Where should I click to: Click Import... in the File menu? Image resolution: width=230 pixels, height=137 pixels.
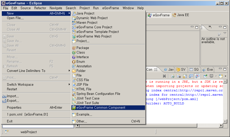pos(13,96)
